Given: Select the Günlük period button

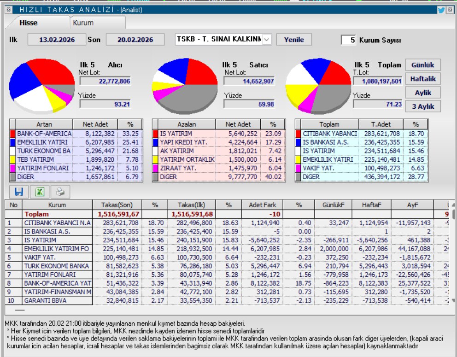Looking at the screenshot, I should [422, 65].
